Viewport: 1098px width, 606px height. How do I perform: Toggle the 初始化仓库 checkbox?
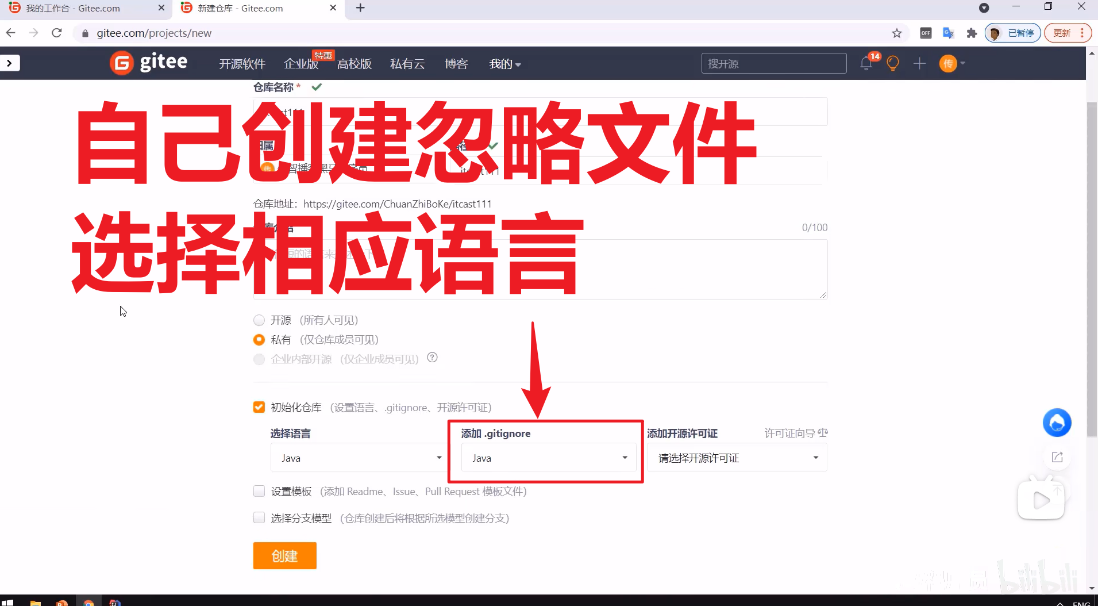pyautogui.click(x=259, y=407)
